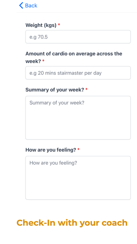137x244 pixels.
Task: Click the orange Check-In with your coach heading
Action: point(72,223)
